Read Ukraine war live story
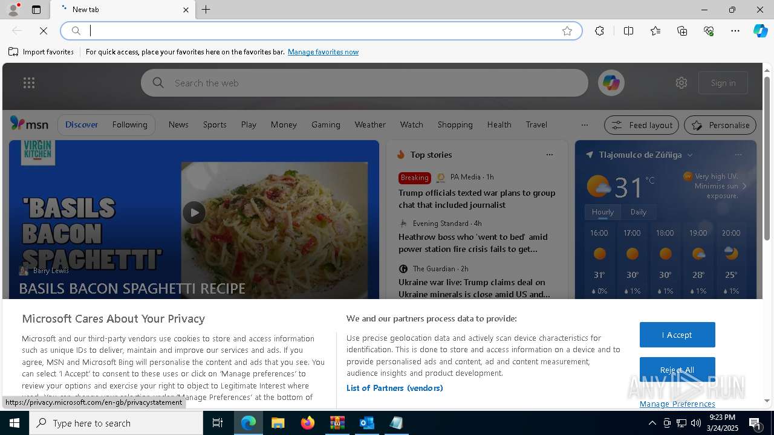 point(475,288)
